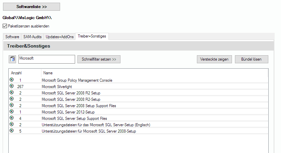Viewport: 281px width, 153px height.
Task: Click icon of SQL Server 2008 R2-Setup row
Action: click(12, 98)
